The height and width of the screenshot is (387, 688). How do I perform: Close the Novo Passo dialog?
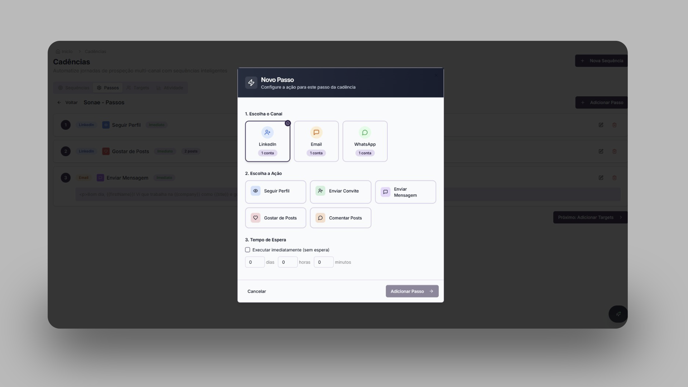(x=436, y=75)
